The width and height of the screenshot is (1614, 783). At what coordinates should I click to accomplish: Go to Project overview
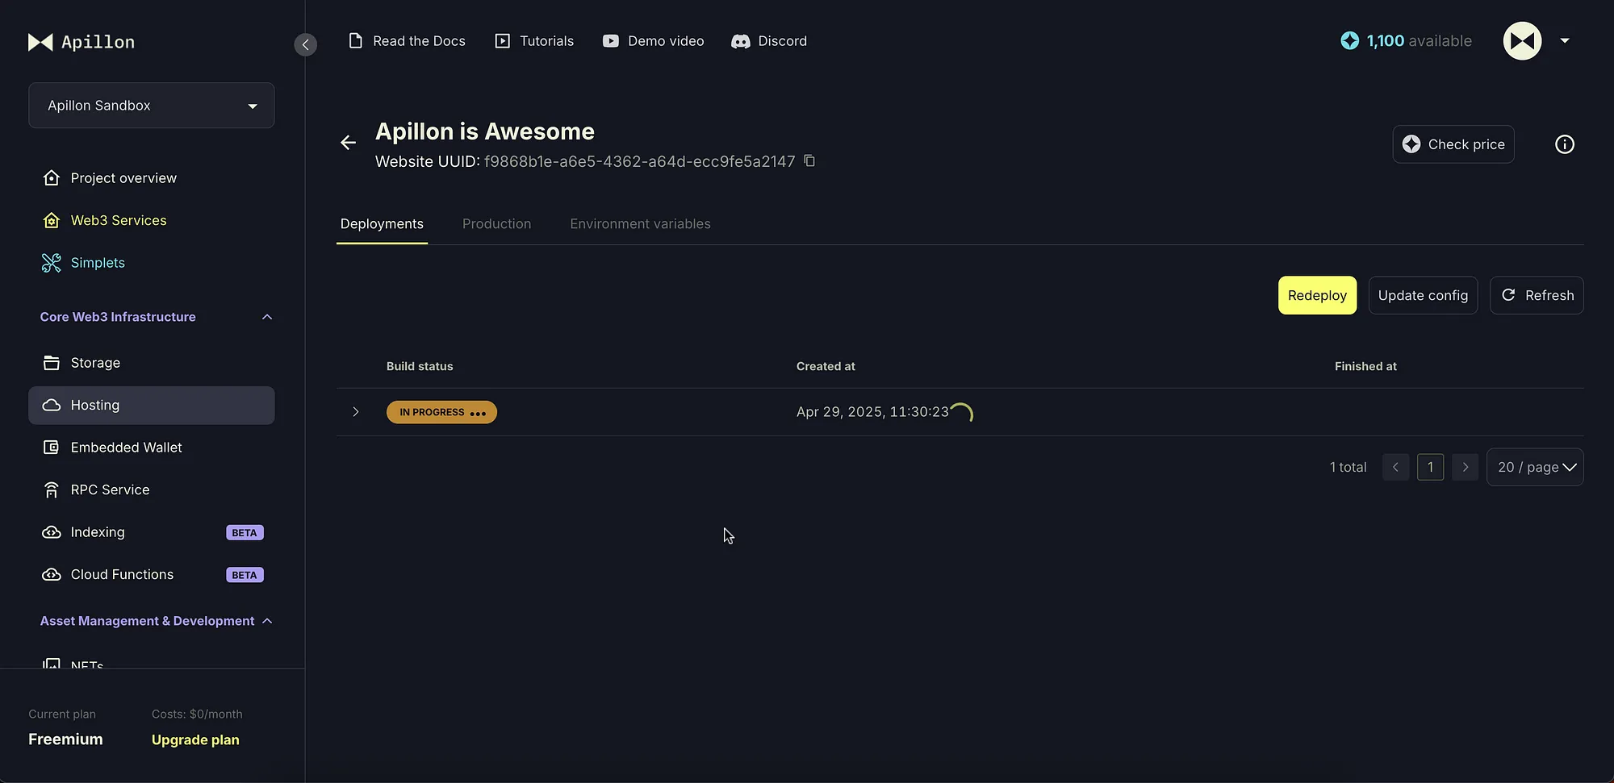point(152,178)
